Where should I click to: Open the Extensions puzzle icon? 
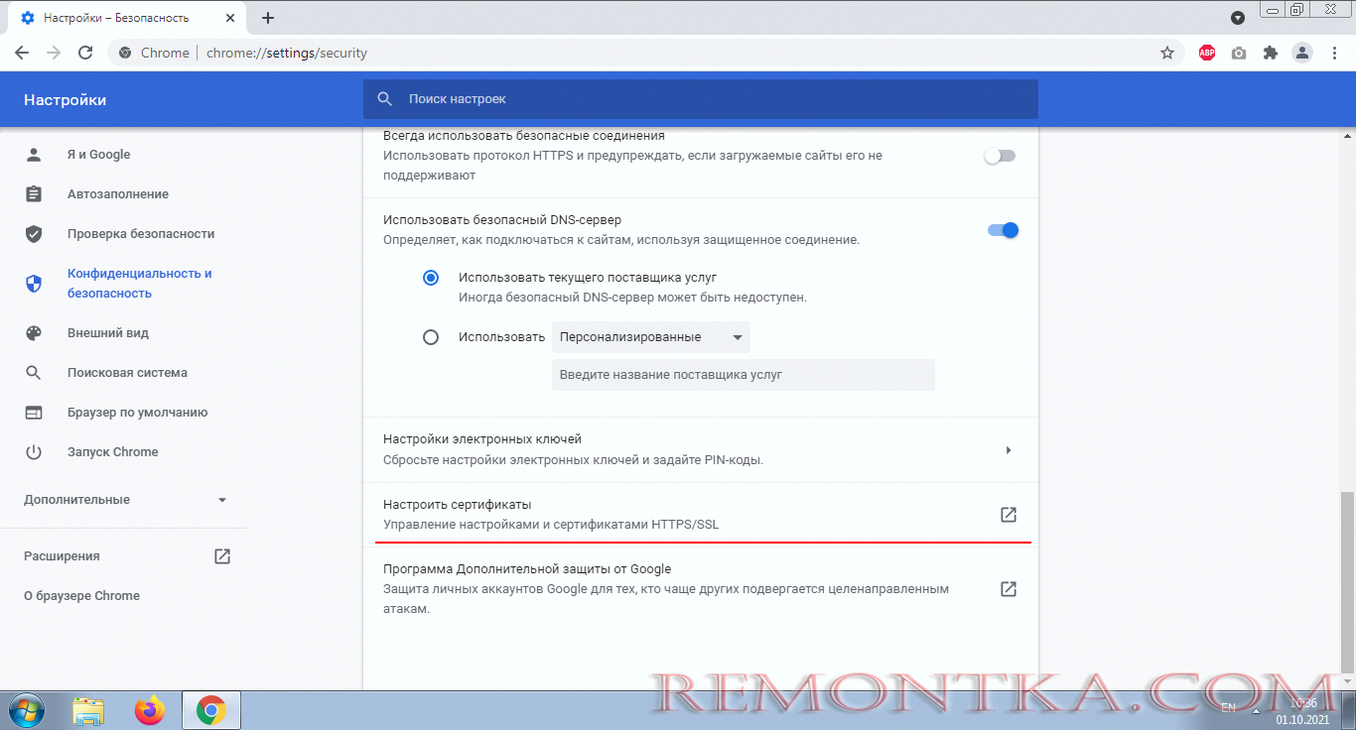pos(1270,53)
